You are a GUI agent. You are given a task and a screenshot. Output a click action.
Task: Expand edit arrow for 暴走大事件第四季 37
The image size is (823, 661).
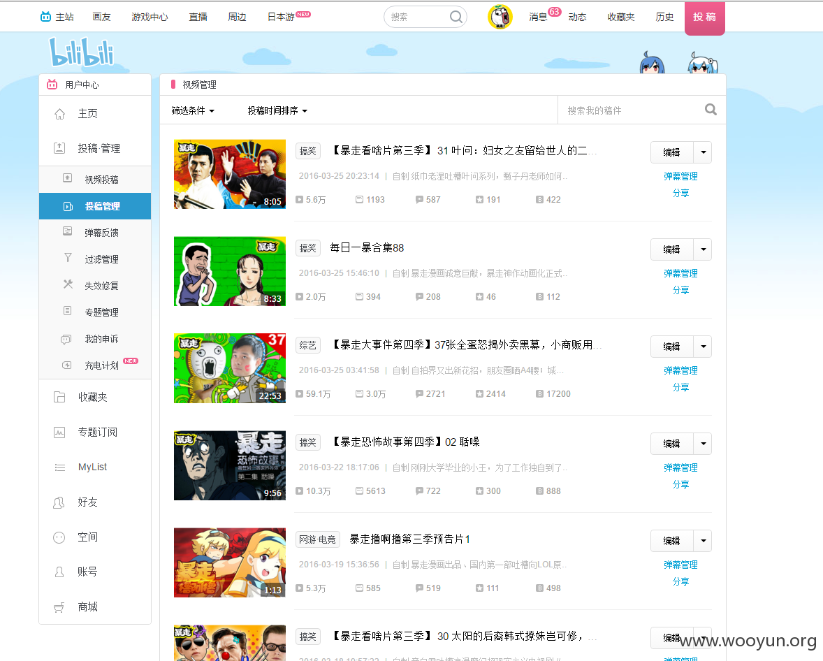pyautogui.click(x=703, y=347)
